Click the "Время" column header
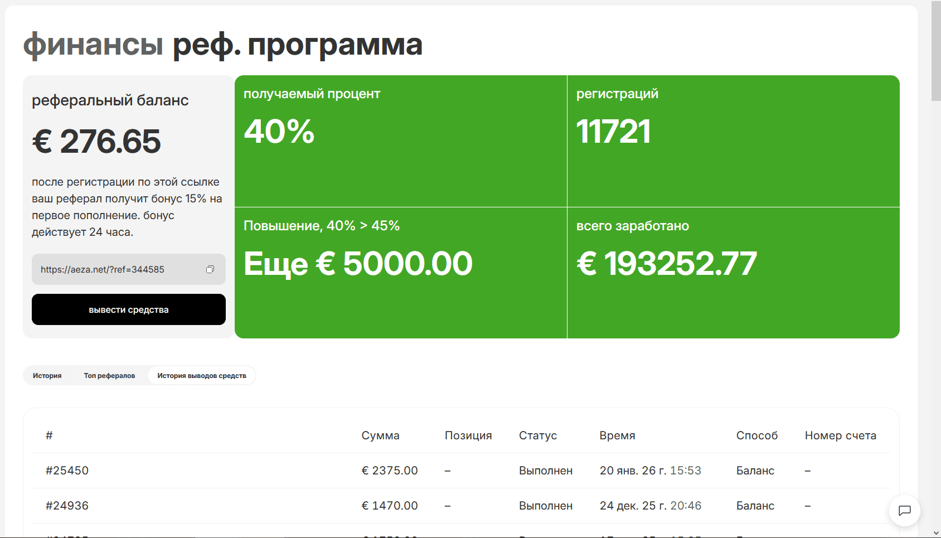 [x=617, y=435]
